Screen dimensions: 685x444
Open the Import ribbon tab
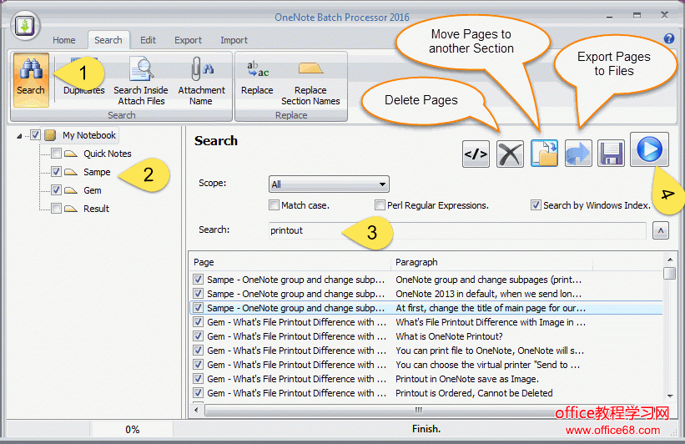coord(234,40)
